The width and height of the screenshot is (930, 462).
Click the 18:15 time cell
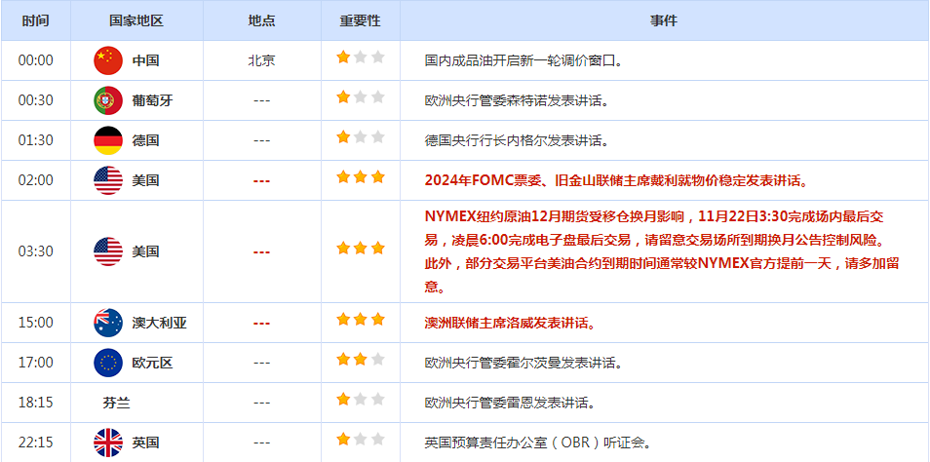pyautogui.click(x=36, y=403)
